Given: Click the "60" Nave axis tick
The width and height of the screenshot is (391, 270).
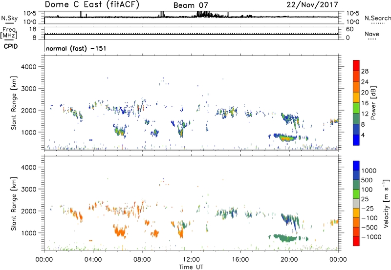Looking at the screenshot, I should (x=349, y=29).
